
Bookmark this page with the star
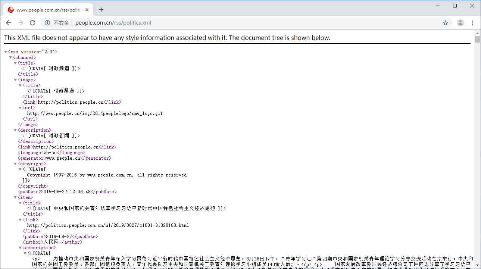pyautogui.click(x=446, y=23)
